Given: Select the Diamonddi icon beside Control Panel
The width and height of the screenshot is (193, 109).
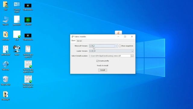Looking at the screenshot, I should tap(28, 7).
